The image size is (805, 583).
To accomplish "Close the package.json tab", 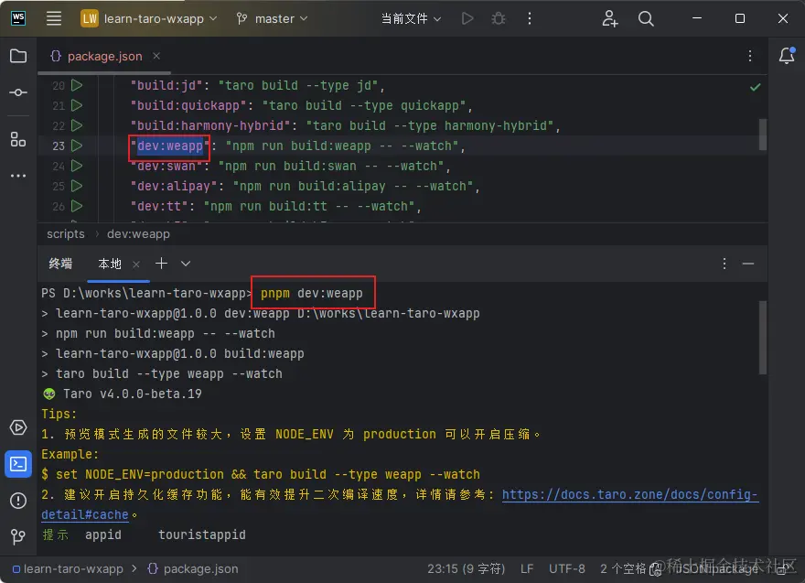I will tap(156, 56).
